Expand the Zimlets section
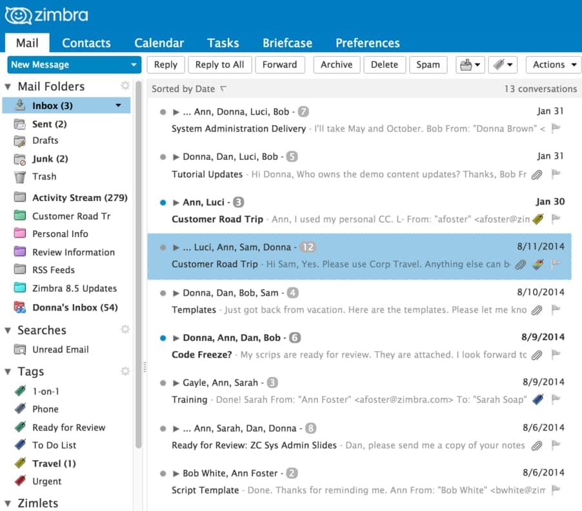Screen dimensions: 582x511 [x=8, y=503]
